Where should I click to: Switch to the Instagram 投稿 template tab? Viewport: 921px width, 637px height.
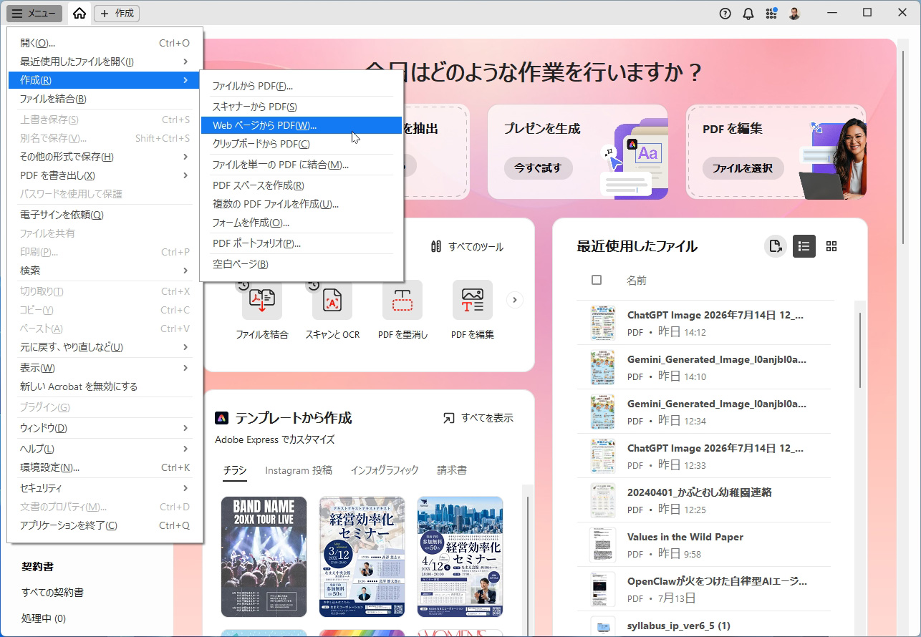(x=299, y=470)
